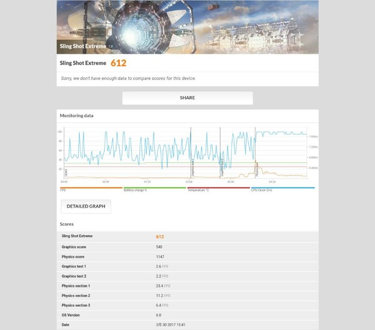Click the 2.2 FPS value
This screenshot has height=330, width=375.
tap(162, 276)
